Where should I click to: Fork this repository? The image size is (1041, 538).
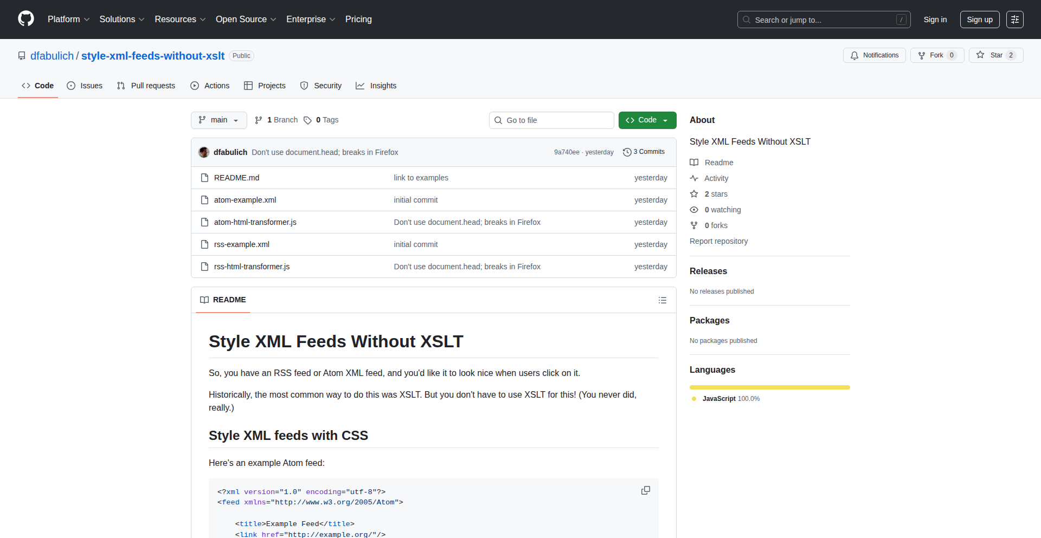click(x=936, y=55)
